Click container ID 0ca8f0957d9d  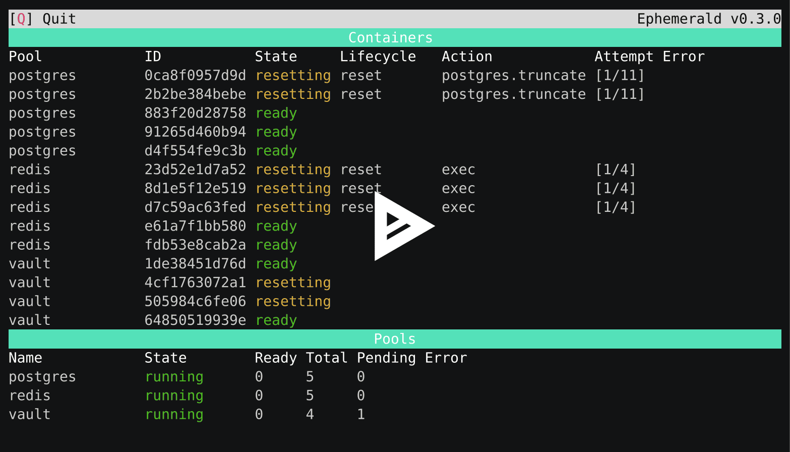coord(195,75)
